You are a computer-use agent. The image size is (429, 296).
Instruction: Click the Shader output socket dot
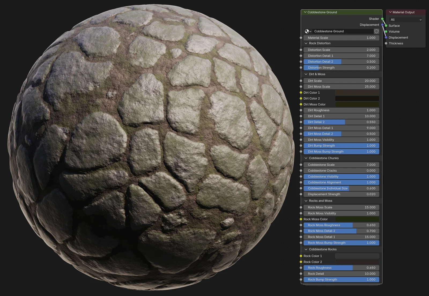point(383,19)
